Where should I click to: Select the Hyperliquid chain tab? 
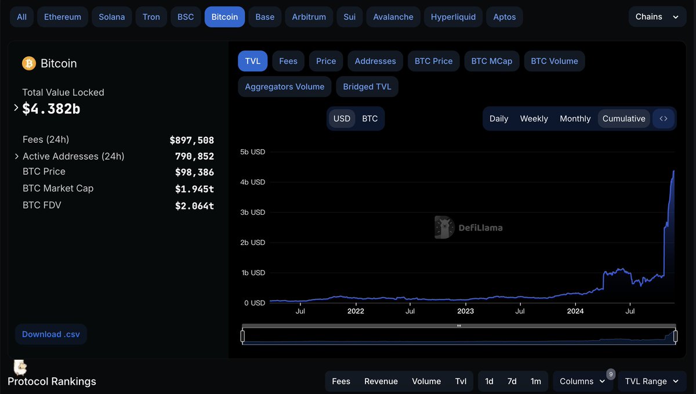point(453,17)
